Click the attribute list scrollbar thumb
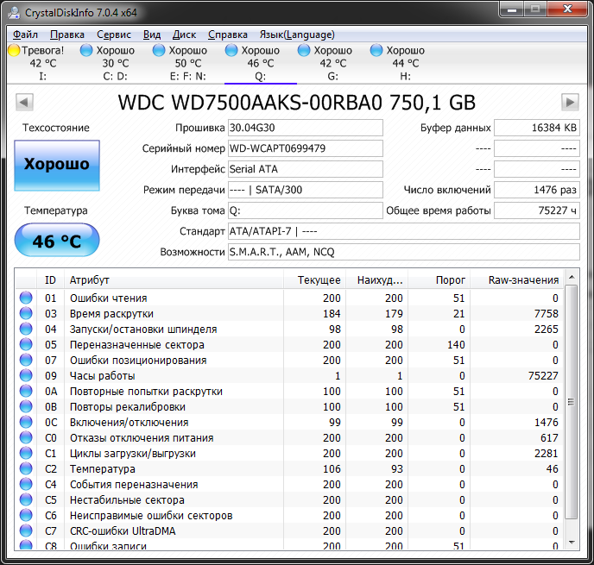 click(572, 402)
